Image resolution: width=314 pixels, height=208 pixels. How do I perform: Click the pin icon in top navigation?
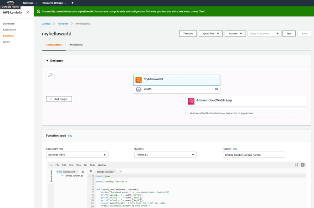(72, 3)
